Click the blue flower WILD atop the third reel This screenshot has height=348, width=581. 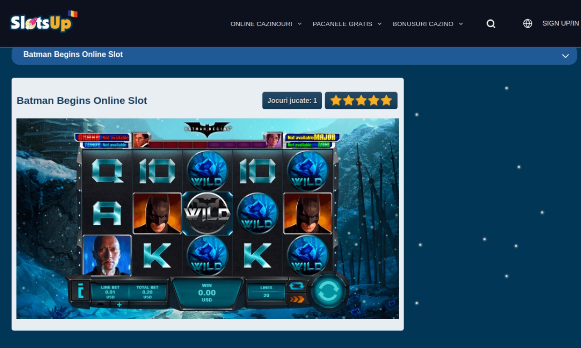(207, 171)
